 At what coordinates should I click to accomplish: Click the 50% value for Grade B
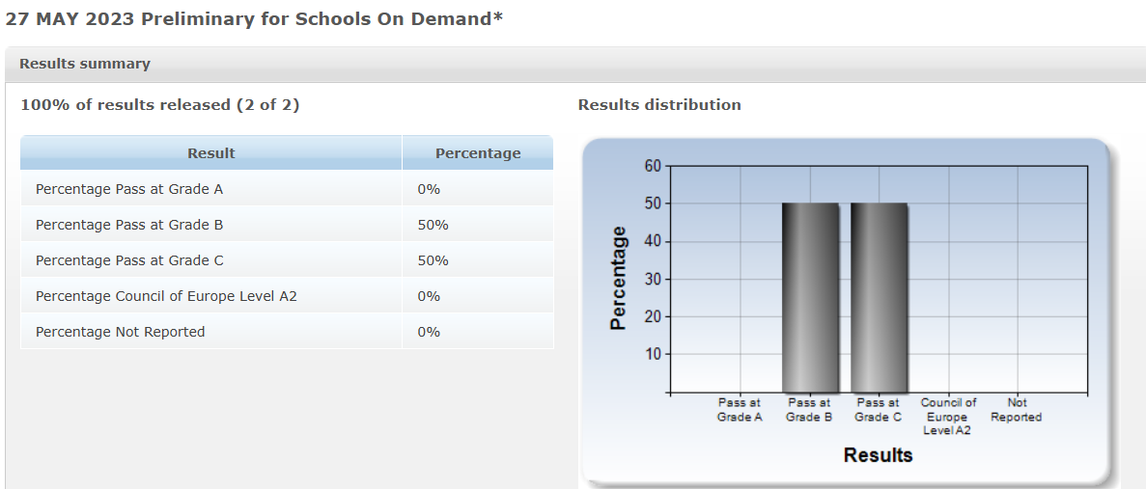point(433,225)
